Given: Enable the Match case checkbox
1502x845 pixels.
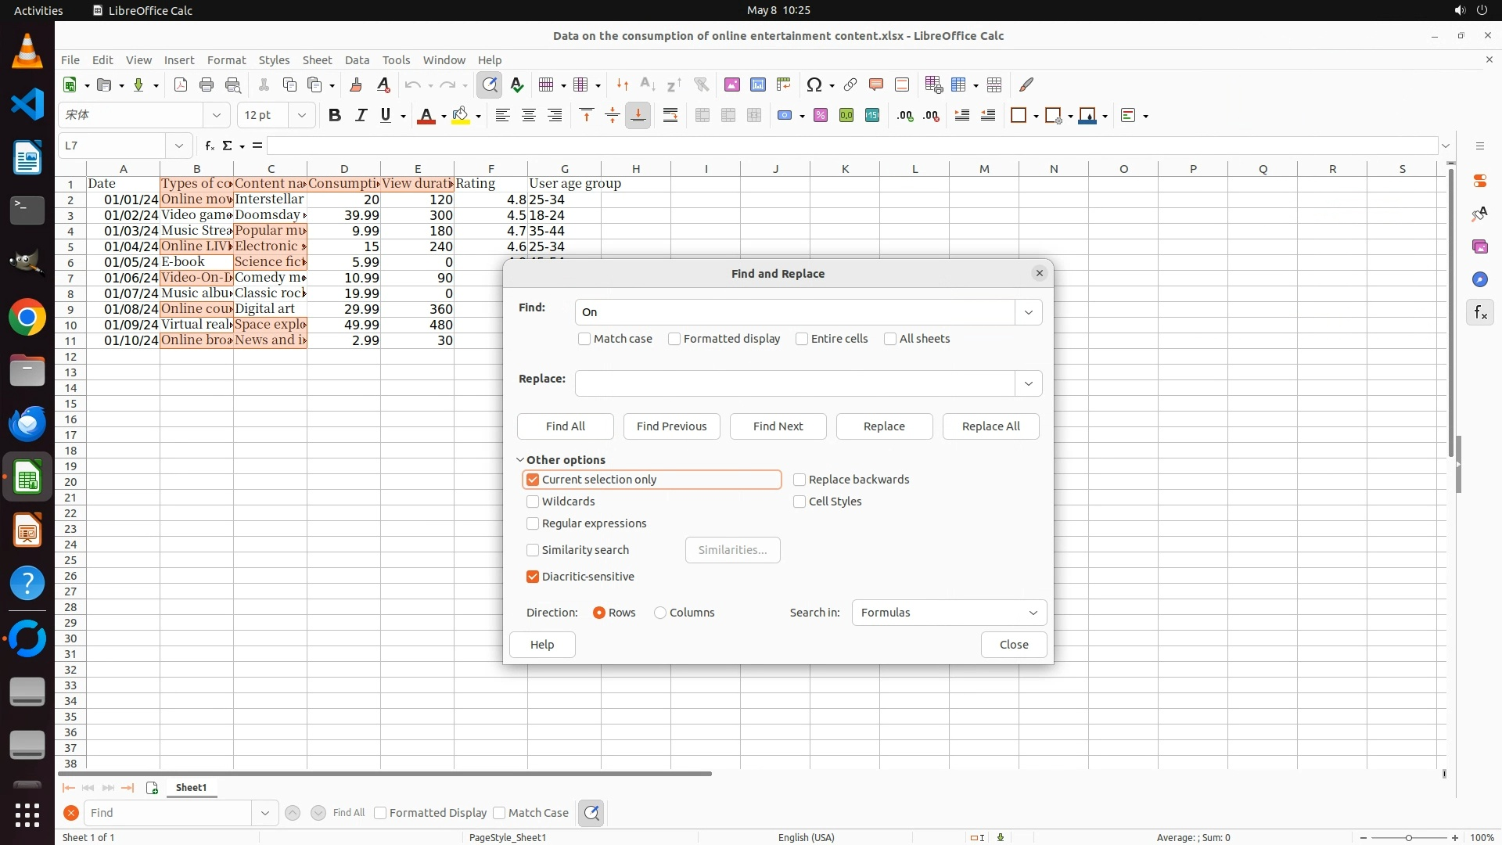Looking at the screenshot, I should 584,339.
